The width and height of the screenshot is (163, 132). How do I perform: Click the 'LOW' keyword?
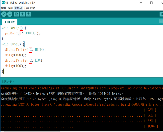pyautogui.click(x=38, y=61)
